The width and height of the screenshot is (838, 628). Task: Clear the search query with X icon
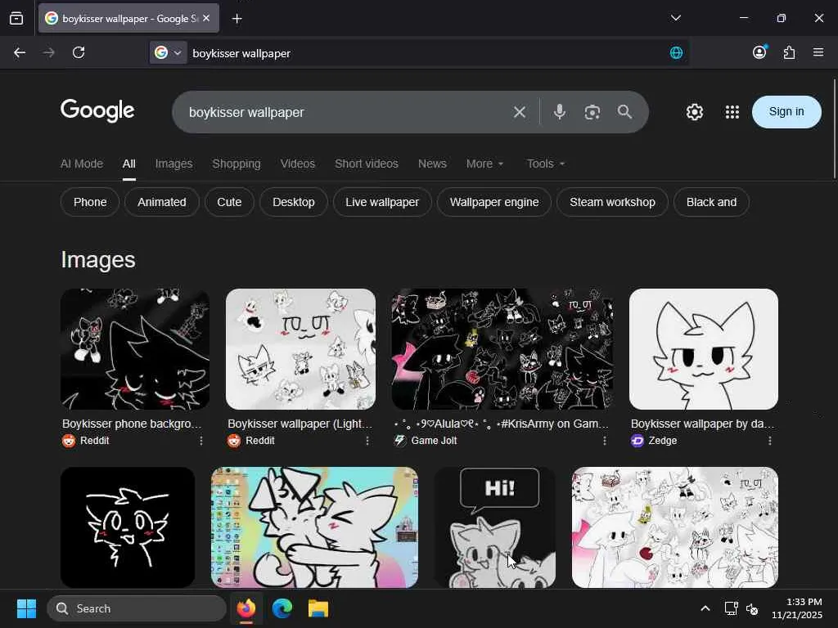pyautogui.click(x=520, y=112)
